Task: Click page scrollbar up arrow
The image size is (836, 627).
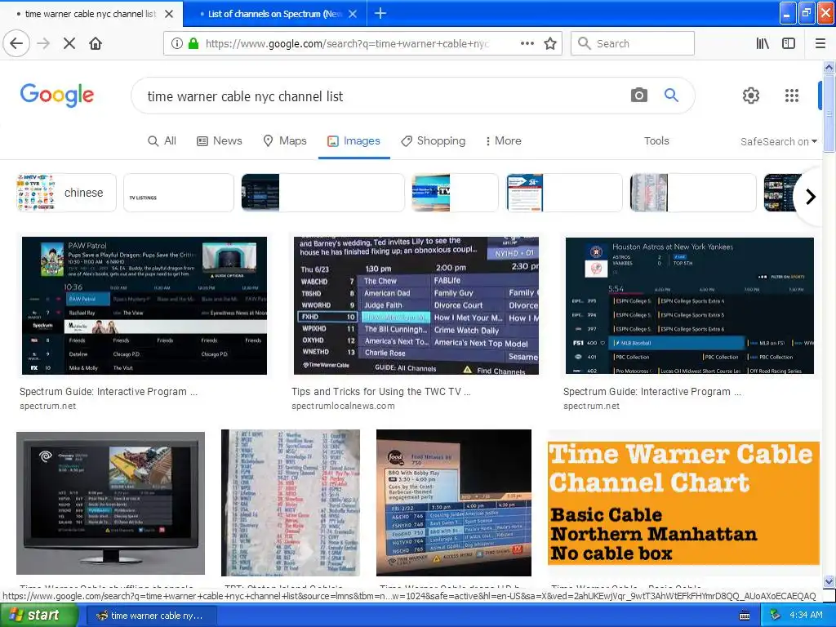Action: 829,67
